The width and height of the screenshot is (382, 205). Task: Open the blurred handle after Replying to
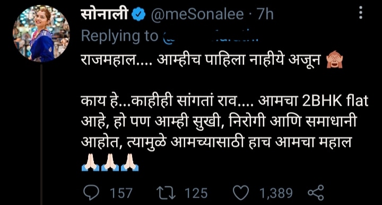tap(211, 36)
